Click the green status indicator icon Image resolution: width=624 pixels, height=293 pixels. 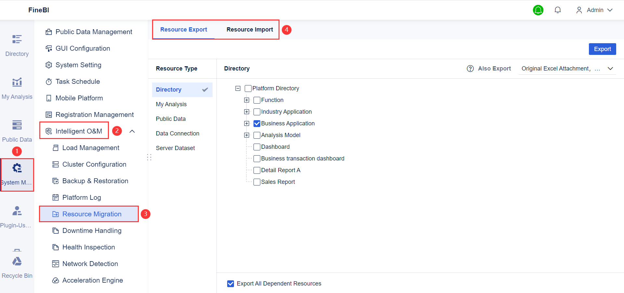tap(538, 10)
